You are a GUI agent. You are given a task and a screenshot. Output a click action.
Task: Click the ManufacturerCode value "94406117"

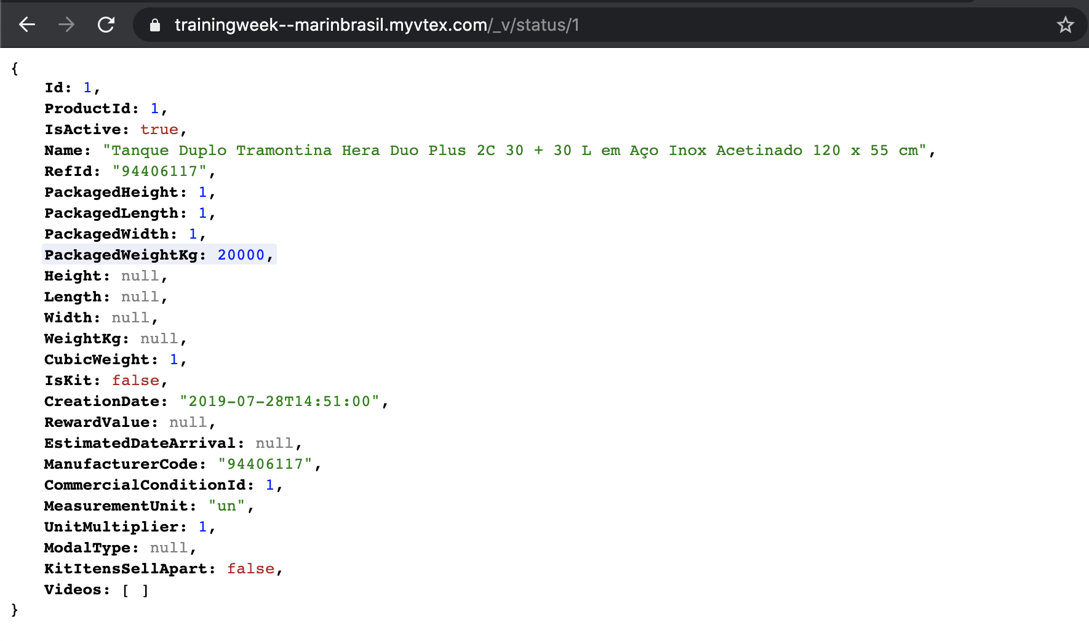265,464
